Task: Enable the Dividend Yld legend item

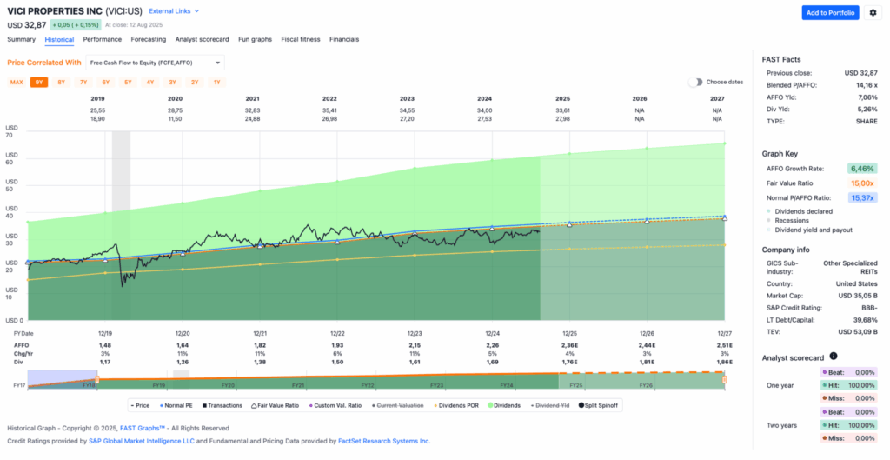Action: tap(550, 405)
